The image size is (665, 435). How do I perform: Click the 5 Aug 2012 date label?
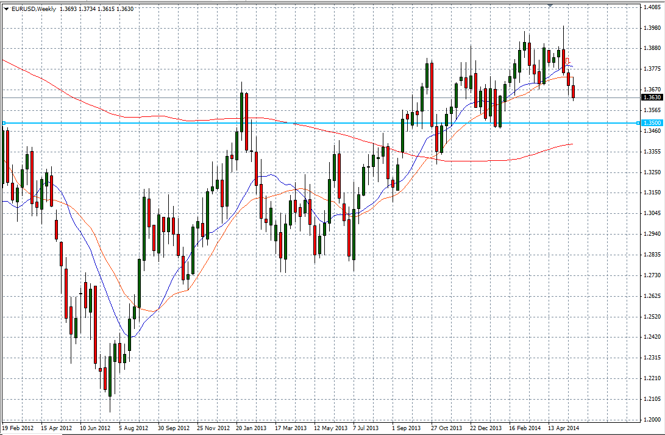[133, 428]
